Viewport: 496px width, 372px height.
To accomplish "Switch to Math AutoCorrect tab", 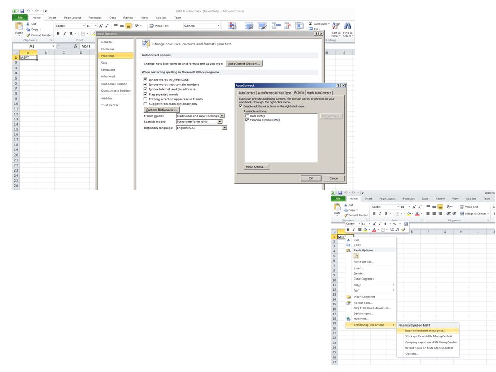I will [319, 92].
